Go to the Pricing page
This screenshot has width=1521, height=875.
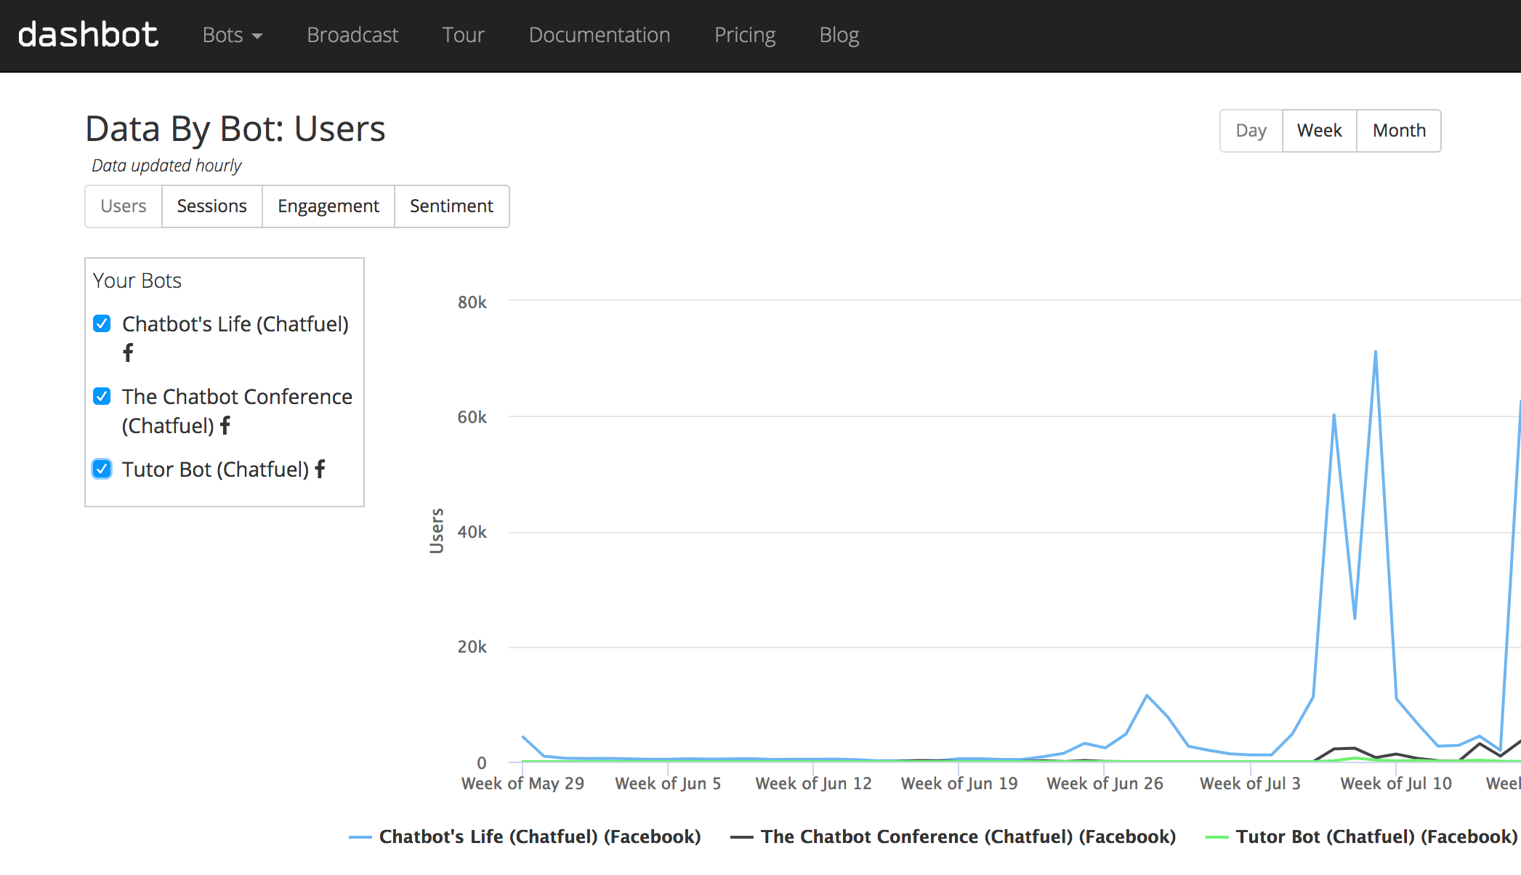[x=744, y=35]
